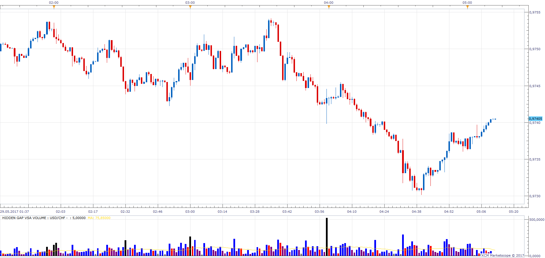Click the 04:38 time axis label
This screenshot has width=545, height=258.
click(416, 212)
